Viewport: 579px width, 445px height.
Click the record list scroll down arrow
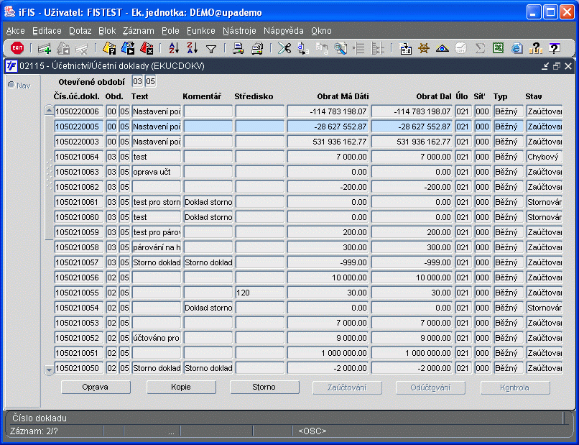49,370
